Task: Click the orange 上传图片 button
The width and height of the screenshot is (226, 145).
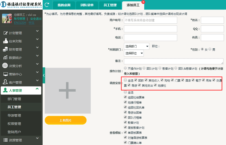Action: tap(66, 120)
